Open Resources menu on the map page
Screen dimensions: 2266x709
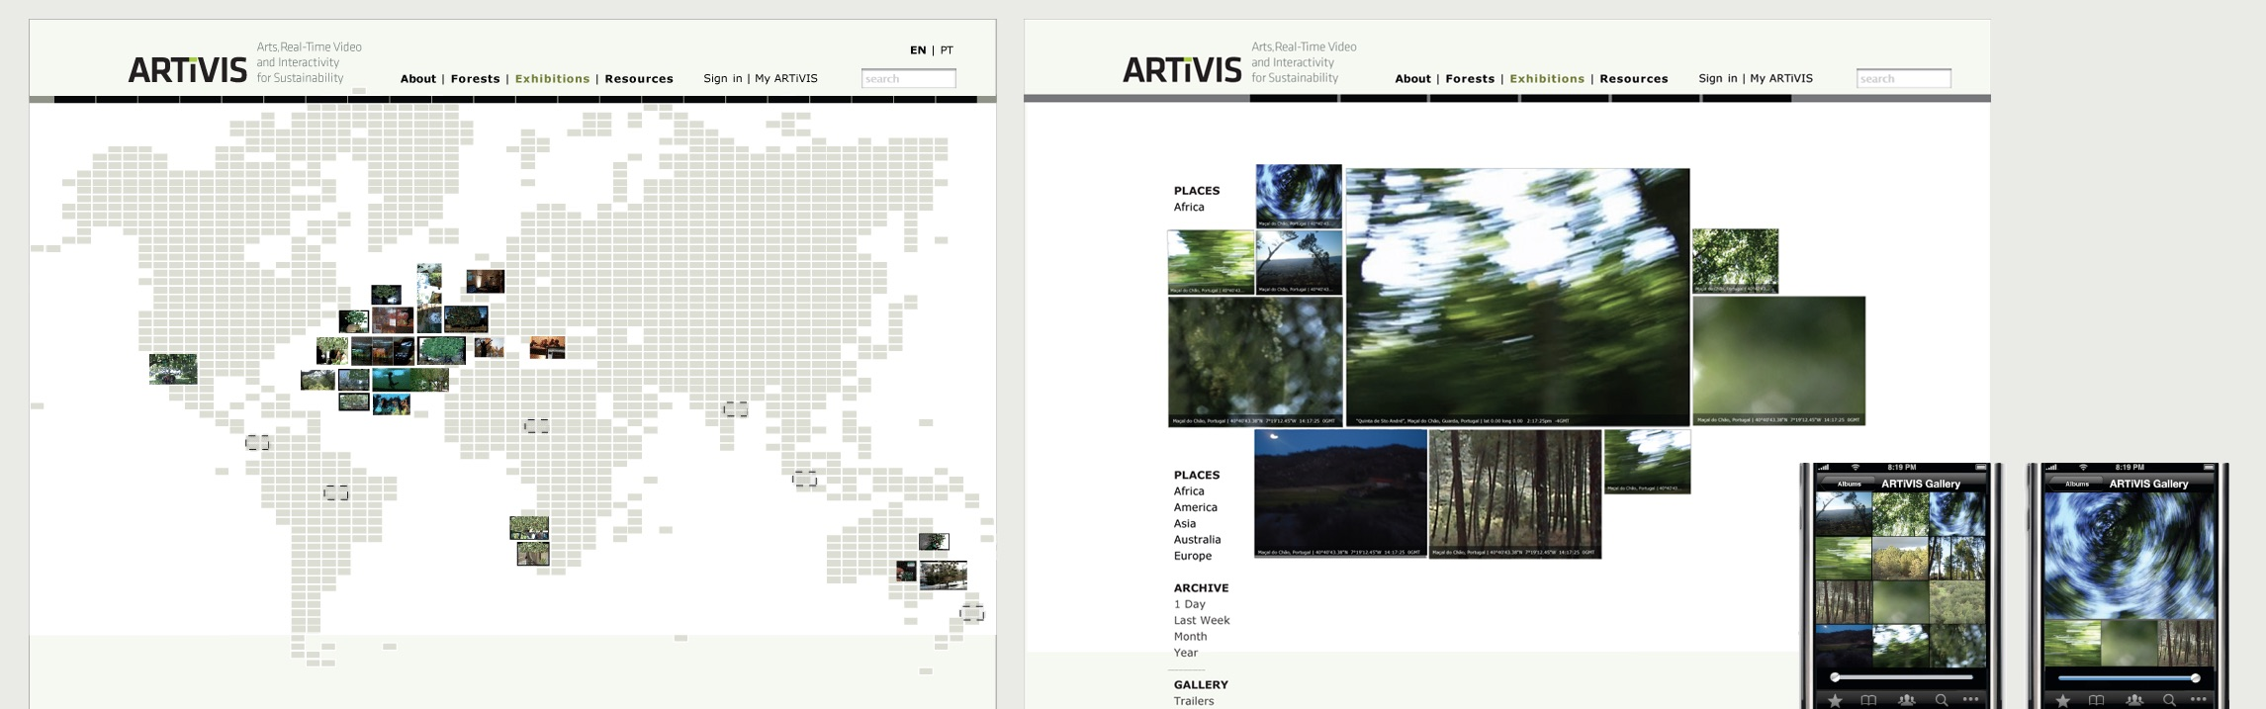tap(639, 79)
